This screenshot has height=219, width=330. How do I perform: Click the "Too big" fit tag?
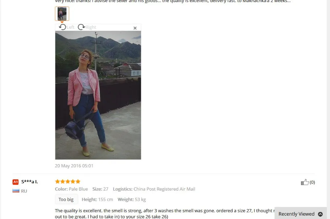pos(66,200)
